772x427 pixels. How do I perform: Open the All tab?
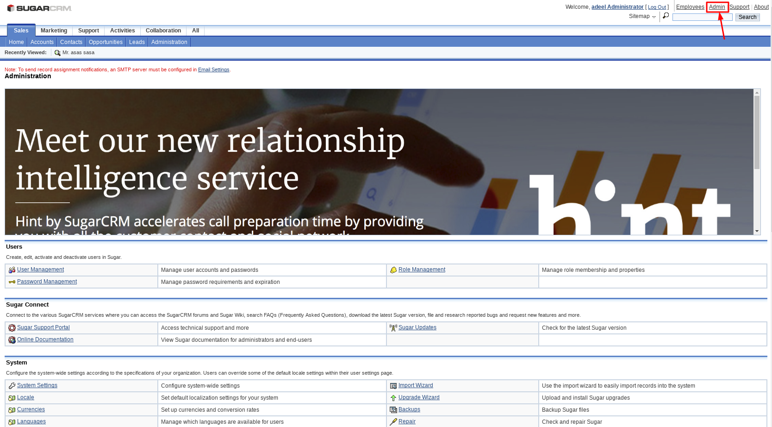click(x=196, y=31)
